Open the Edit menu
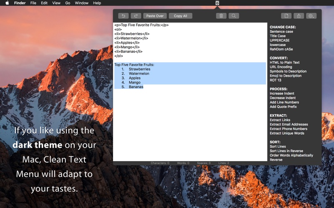 tap(44, 3)
